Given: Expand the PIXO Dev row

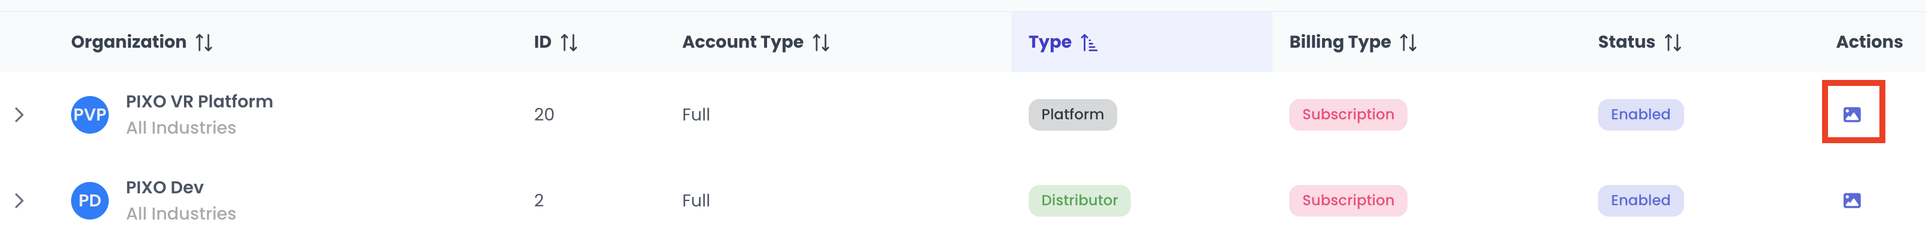Looking at the screenshot, I should pos(20,200).
